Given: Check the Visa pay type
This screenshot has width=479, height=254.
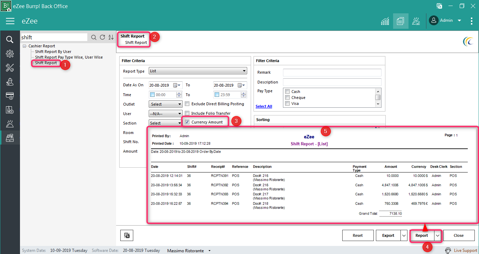Looking at the screenshot, I should click(x=287, y=103).
